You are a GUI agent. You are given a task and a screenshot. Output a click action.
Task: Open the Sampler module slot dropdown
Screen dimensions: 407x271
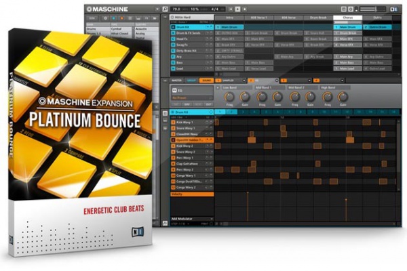[244, 81]
